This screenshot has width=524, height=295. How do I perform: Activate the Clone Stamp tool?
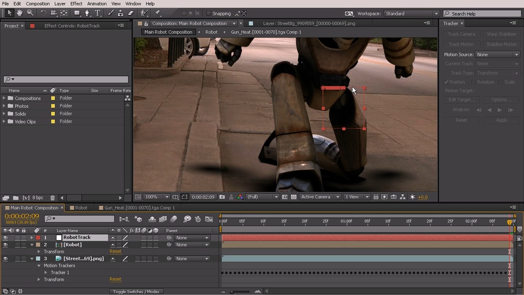[121, 13]
